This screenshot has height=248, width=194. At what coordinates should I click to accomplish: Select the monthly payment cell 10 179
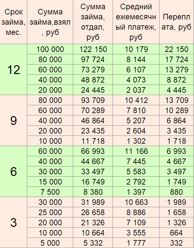136,49
